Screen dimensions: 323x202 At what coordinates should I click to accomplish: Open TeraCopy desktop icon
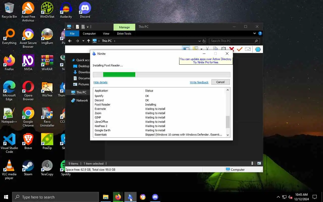coord(47,168)
